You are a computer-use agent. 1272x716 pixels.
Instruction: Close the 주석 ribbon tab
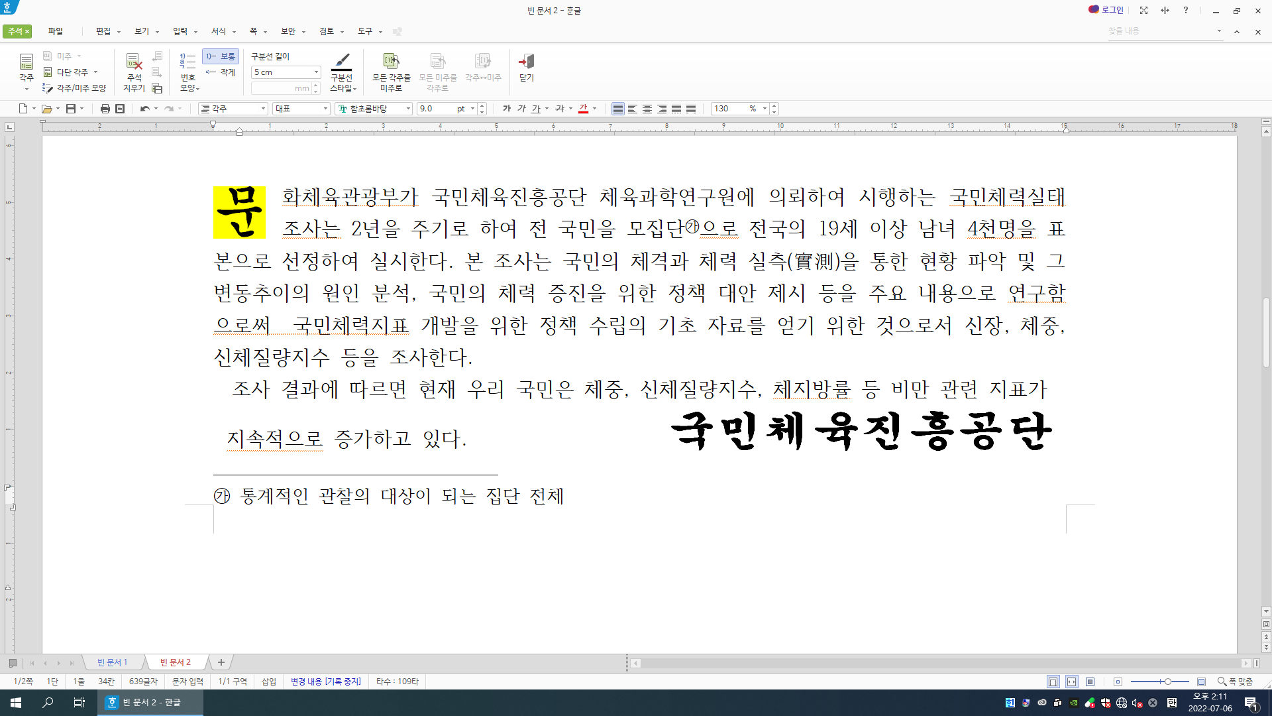[x=27, y=32]
